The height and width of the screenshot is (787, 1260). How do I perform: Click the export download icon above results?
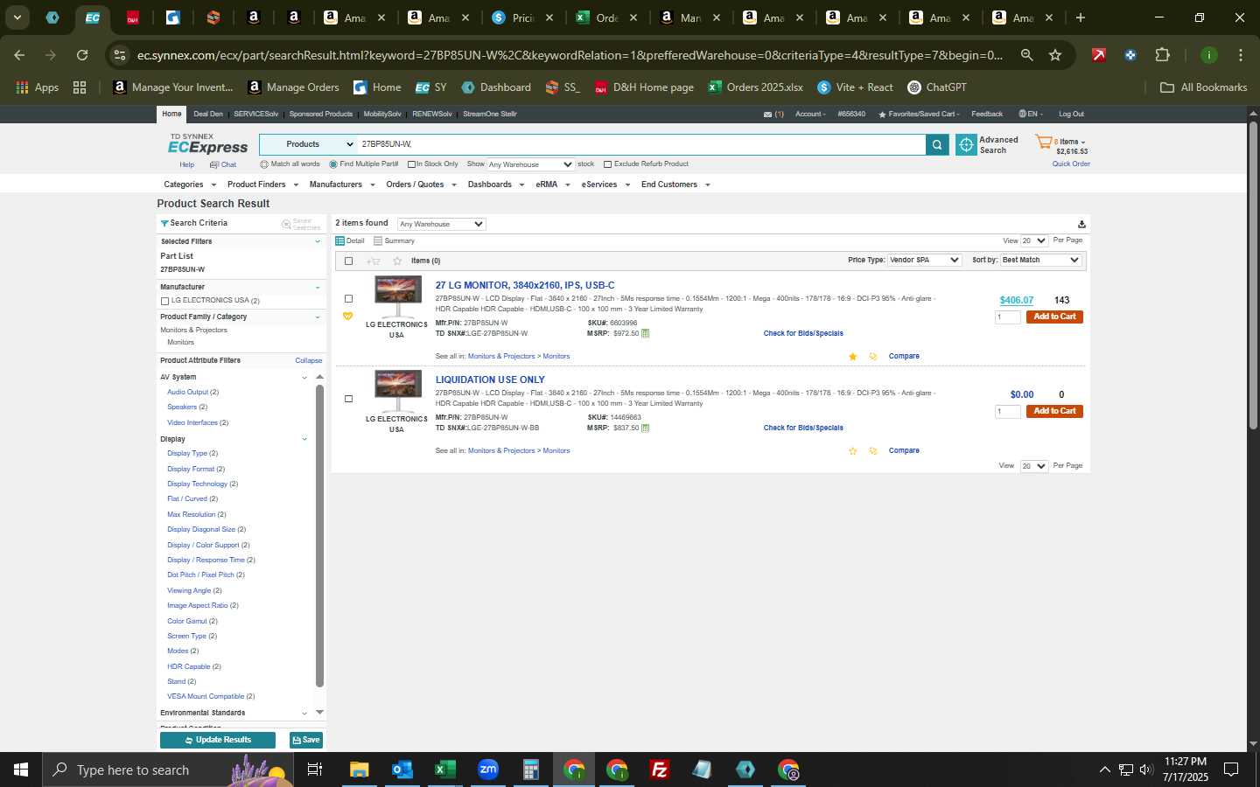(x=1081, y=225)
